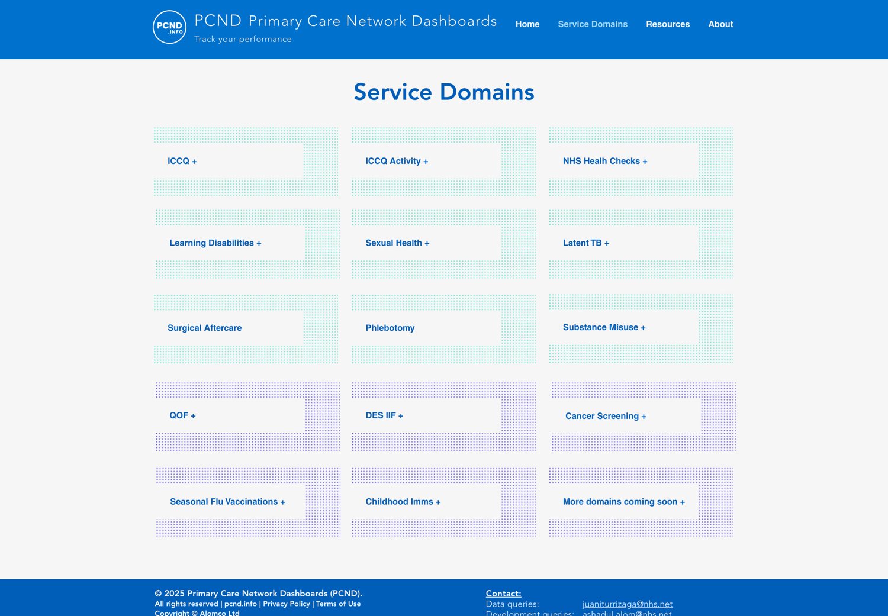Expand Cancer Screening + domain

(x=606, y=416)
